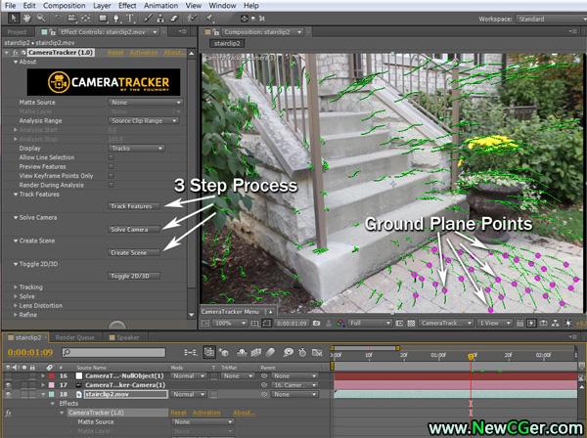
Task: Toggle the CameraTracker fx switch in Effect Controls
Action: point(16,53)
